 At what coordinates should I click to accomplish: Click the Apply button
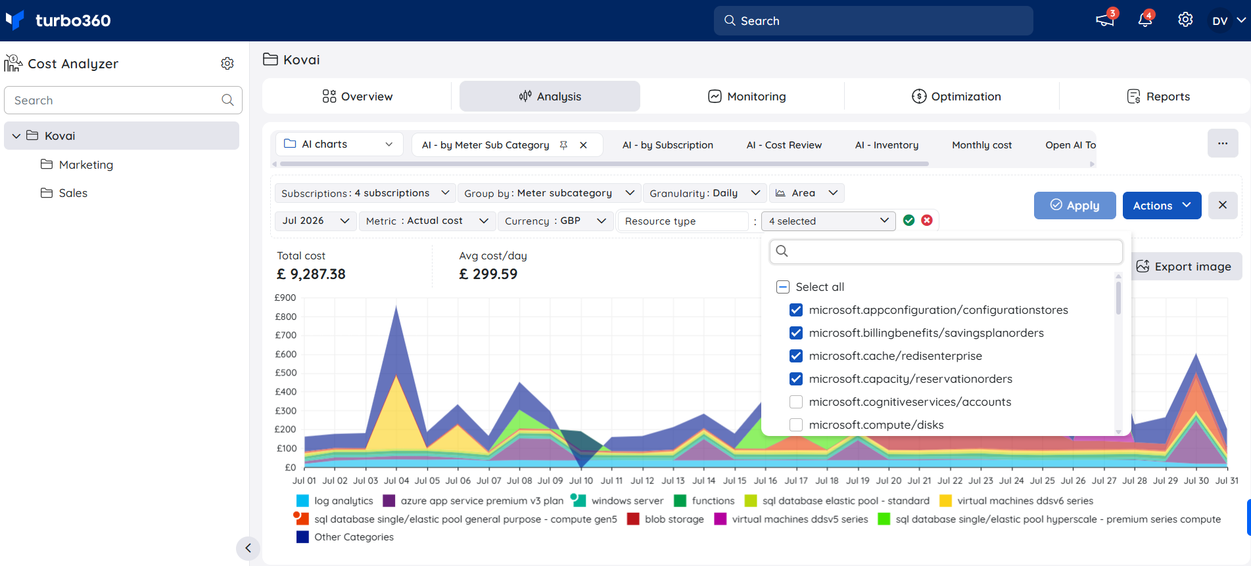[1075, 205]
